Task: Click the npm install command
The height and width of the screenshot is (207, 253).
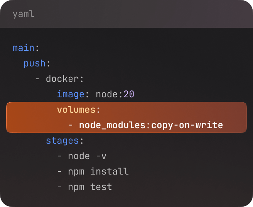Action: tap(98, 171)
